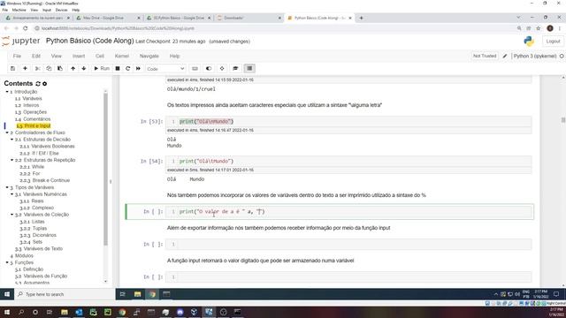Click the half-moon toggle icon in the toolbar
This screenshot has height=318, width=566.
209,69
